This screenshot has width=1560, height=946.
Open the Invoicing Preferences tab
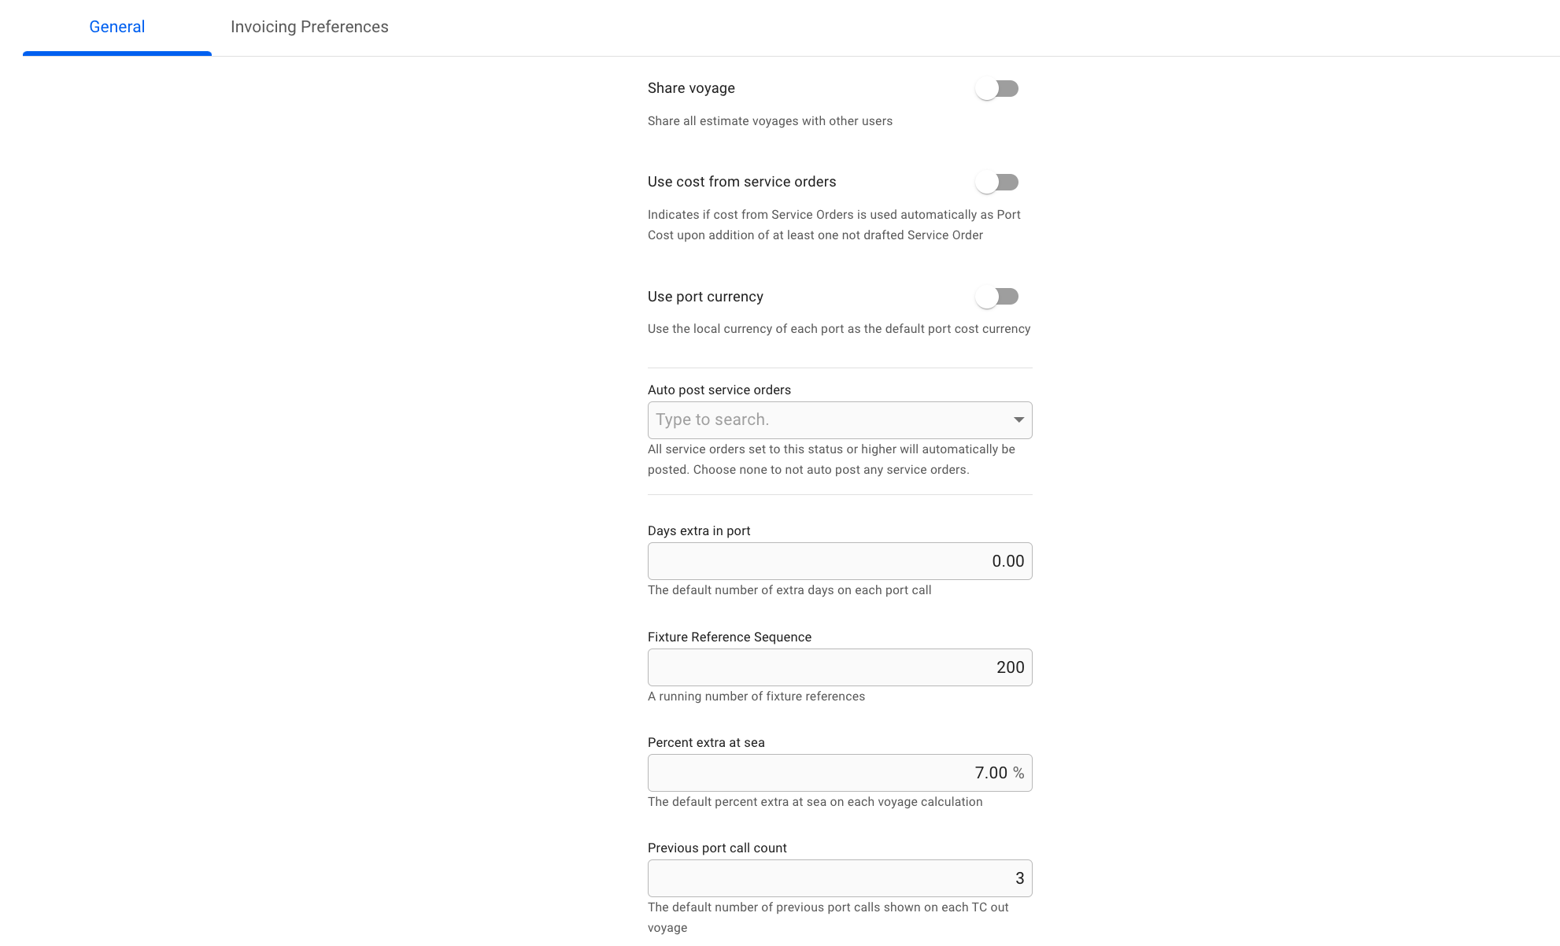309,27
